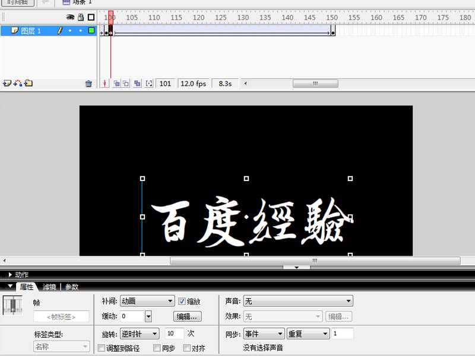Click the 百度·經驗 text on the stage
Screen dimensions: 475x356
[251, 221]
